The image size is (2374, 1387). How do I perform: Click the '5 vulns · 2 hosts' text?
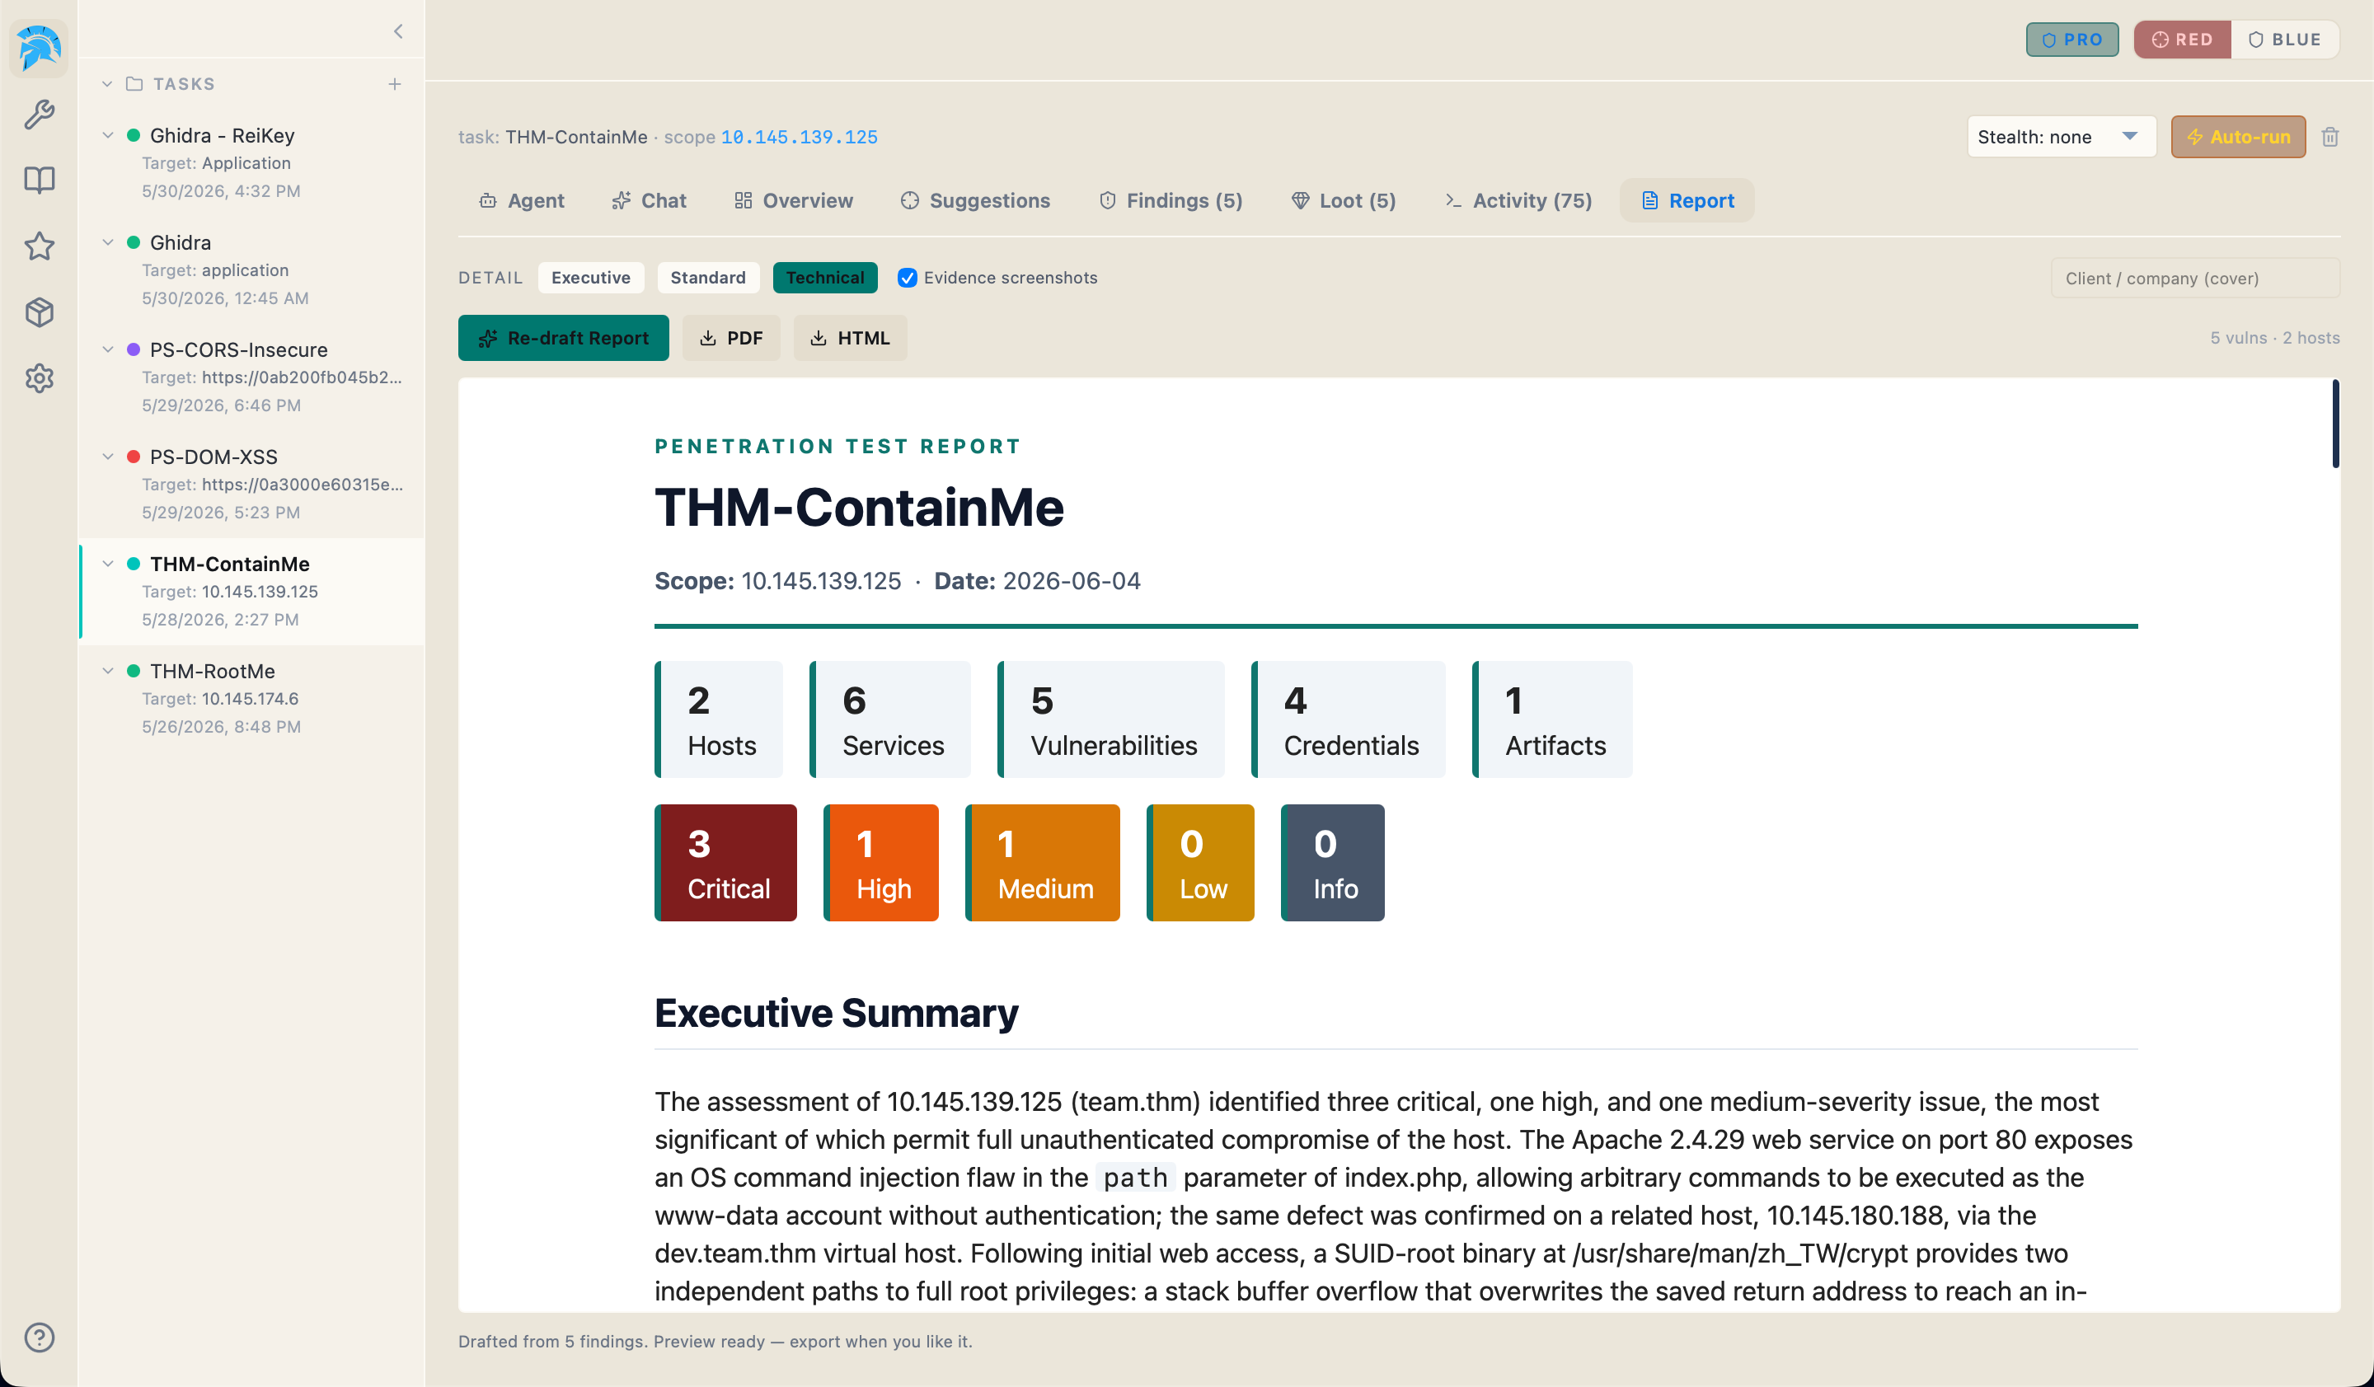coord(2274,338)
